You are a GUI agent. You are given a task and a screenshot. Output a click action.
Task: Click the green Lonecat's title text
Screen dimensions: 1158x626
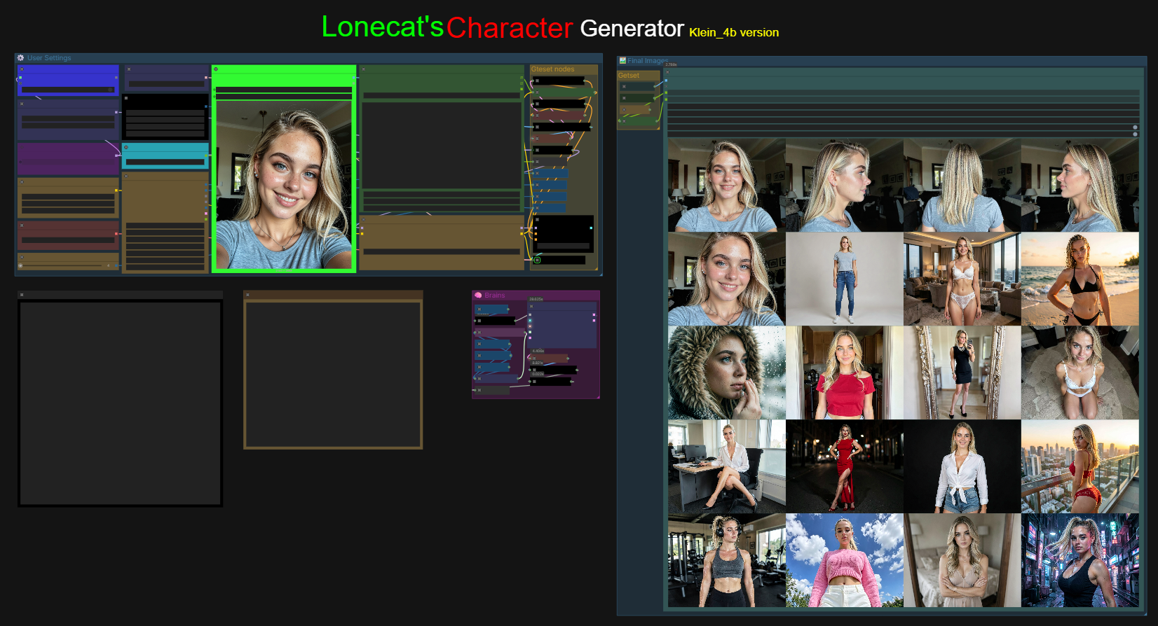point(383,27)
